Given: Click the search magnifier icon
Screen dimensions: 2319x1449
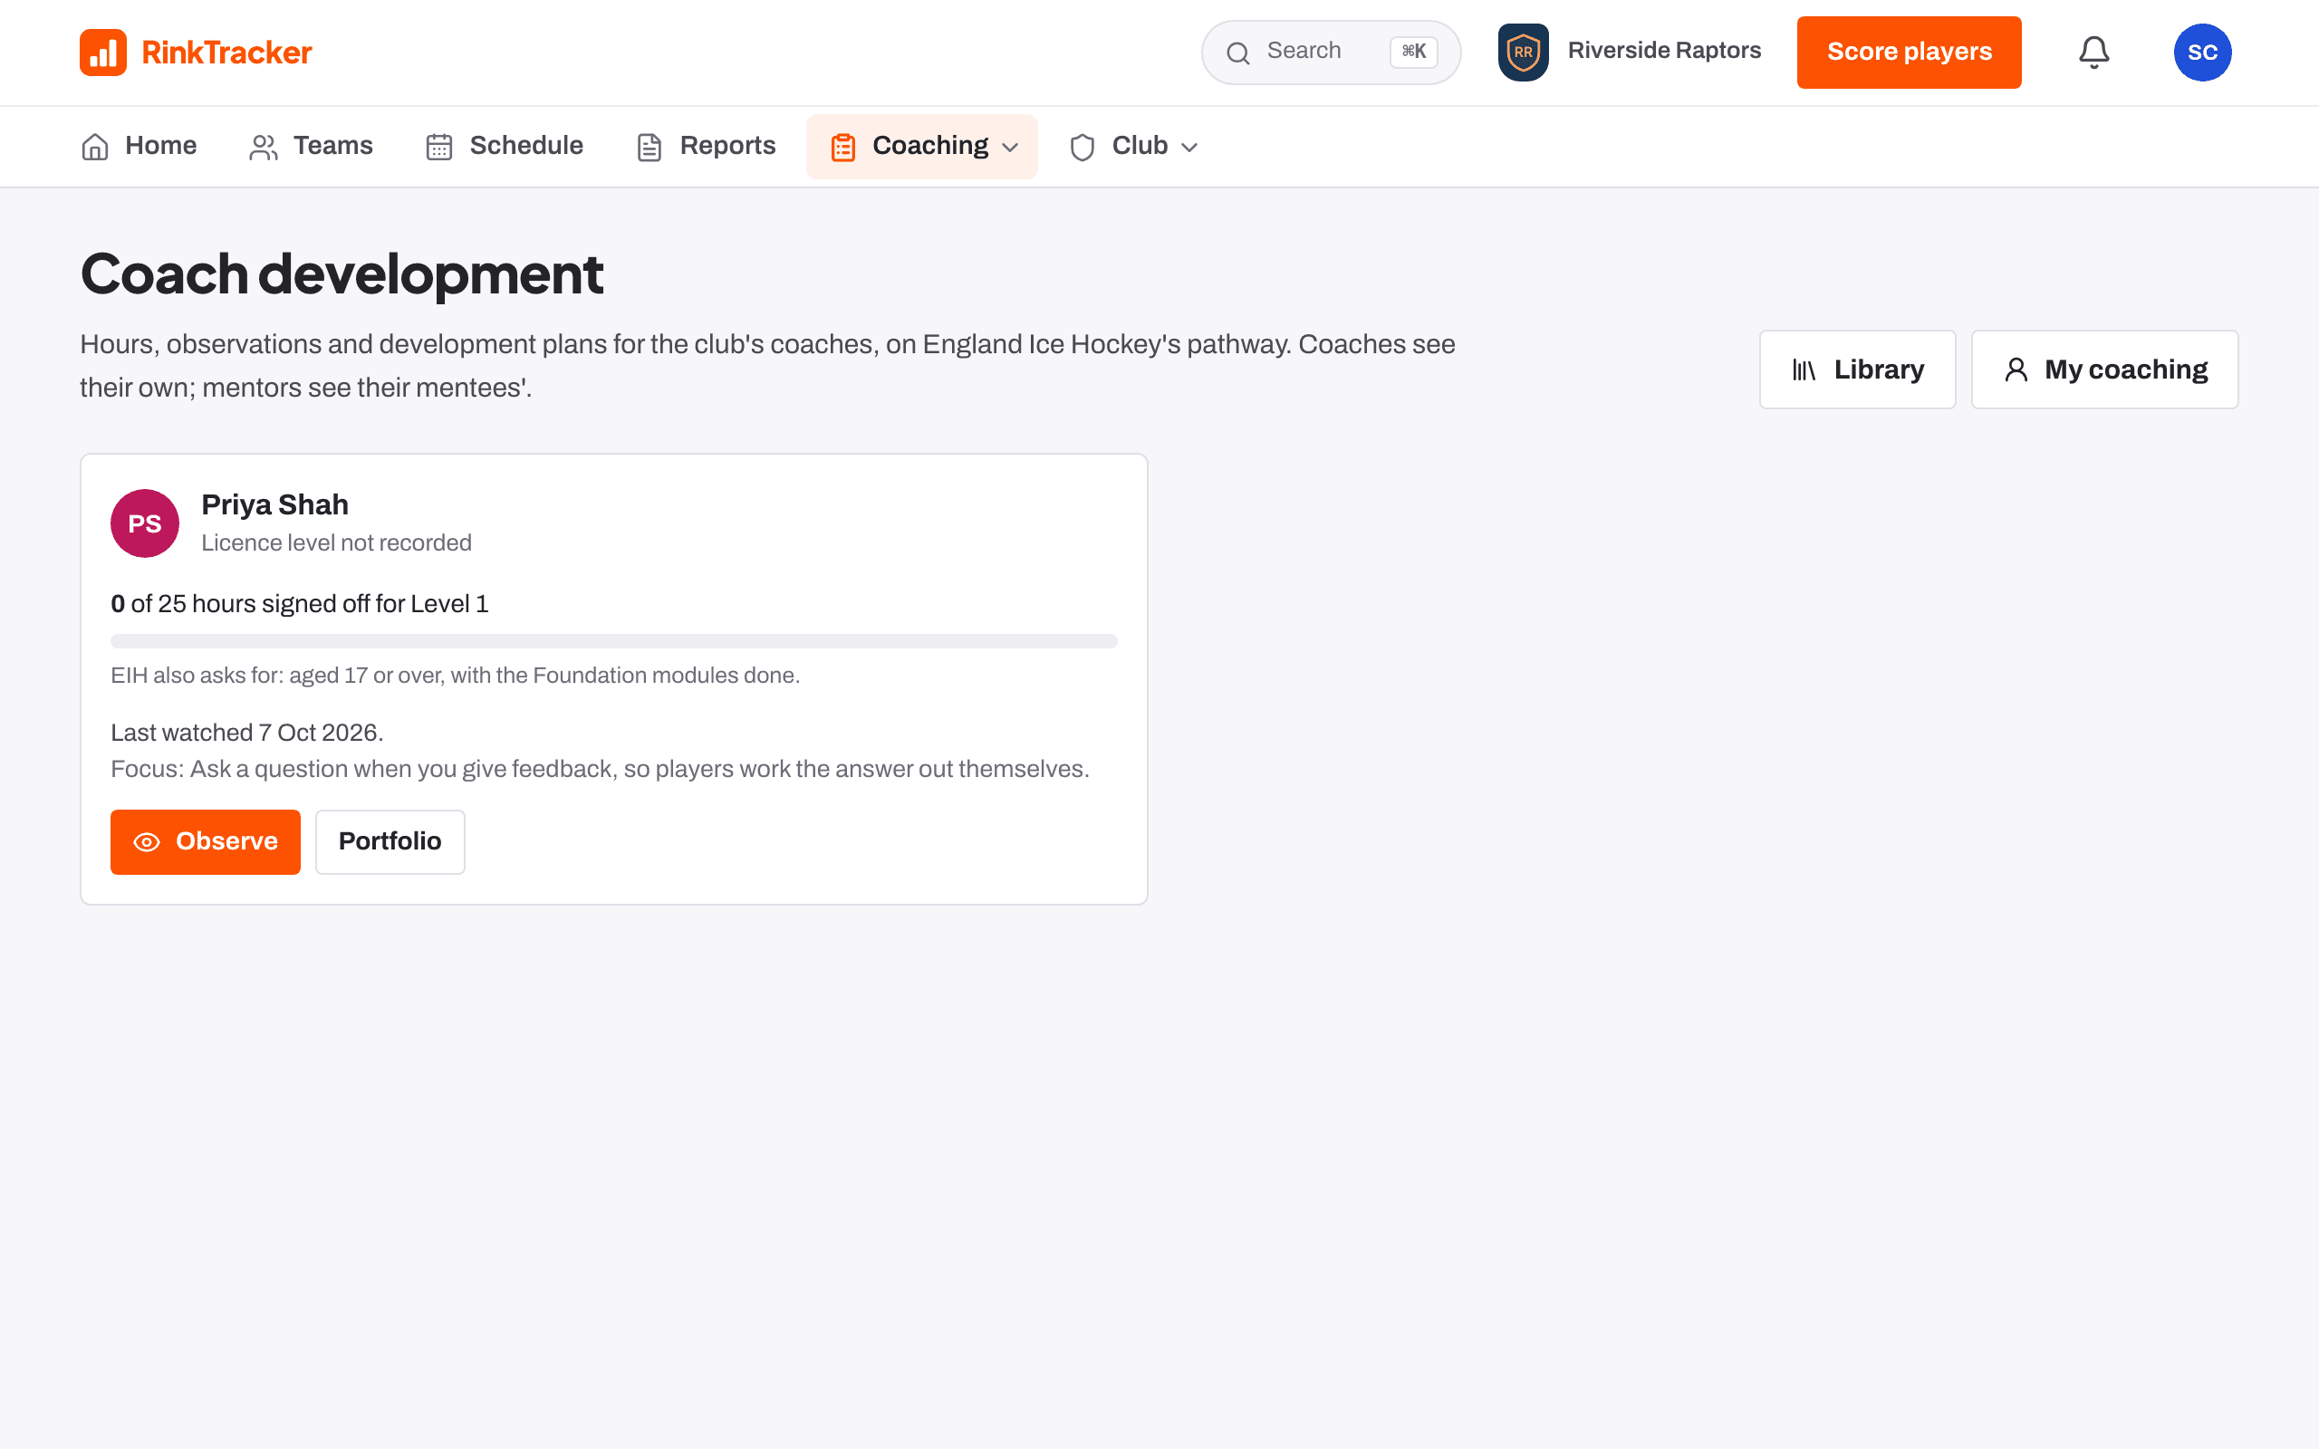Looking at the screenshot, I should point(1238,53).
